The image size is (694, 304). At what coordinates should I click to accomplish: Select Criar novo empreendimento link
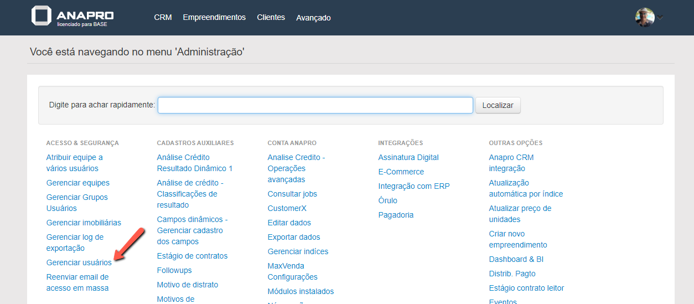pyautogui.click(x=517, y=239)
